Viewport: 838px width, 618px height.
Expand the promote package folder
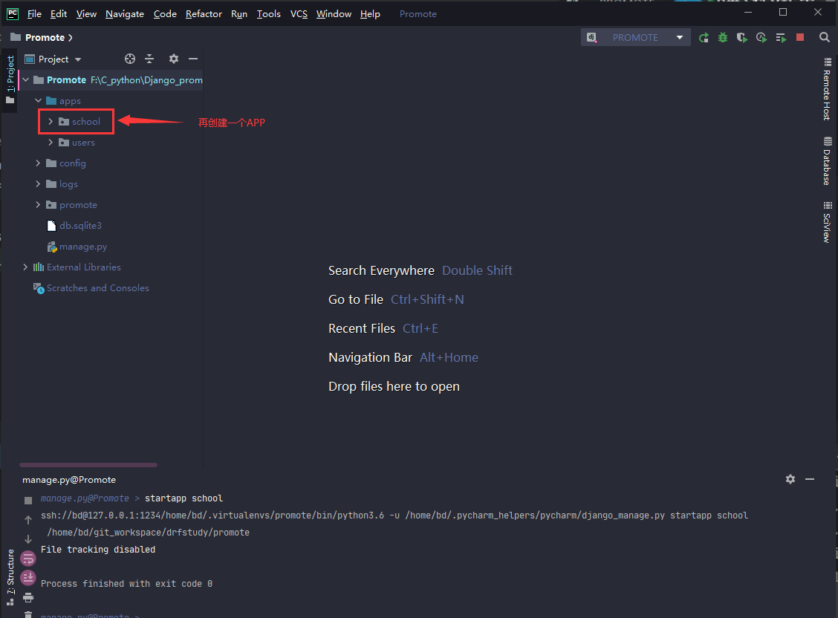[38, 204]
